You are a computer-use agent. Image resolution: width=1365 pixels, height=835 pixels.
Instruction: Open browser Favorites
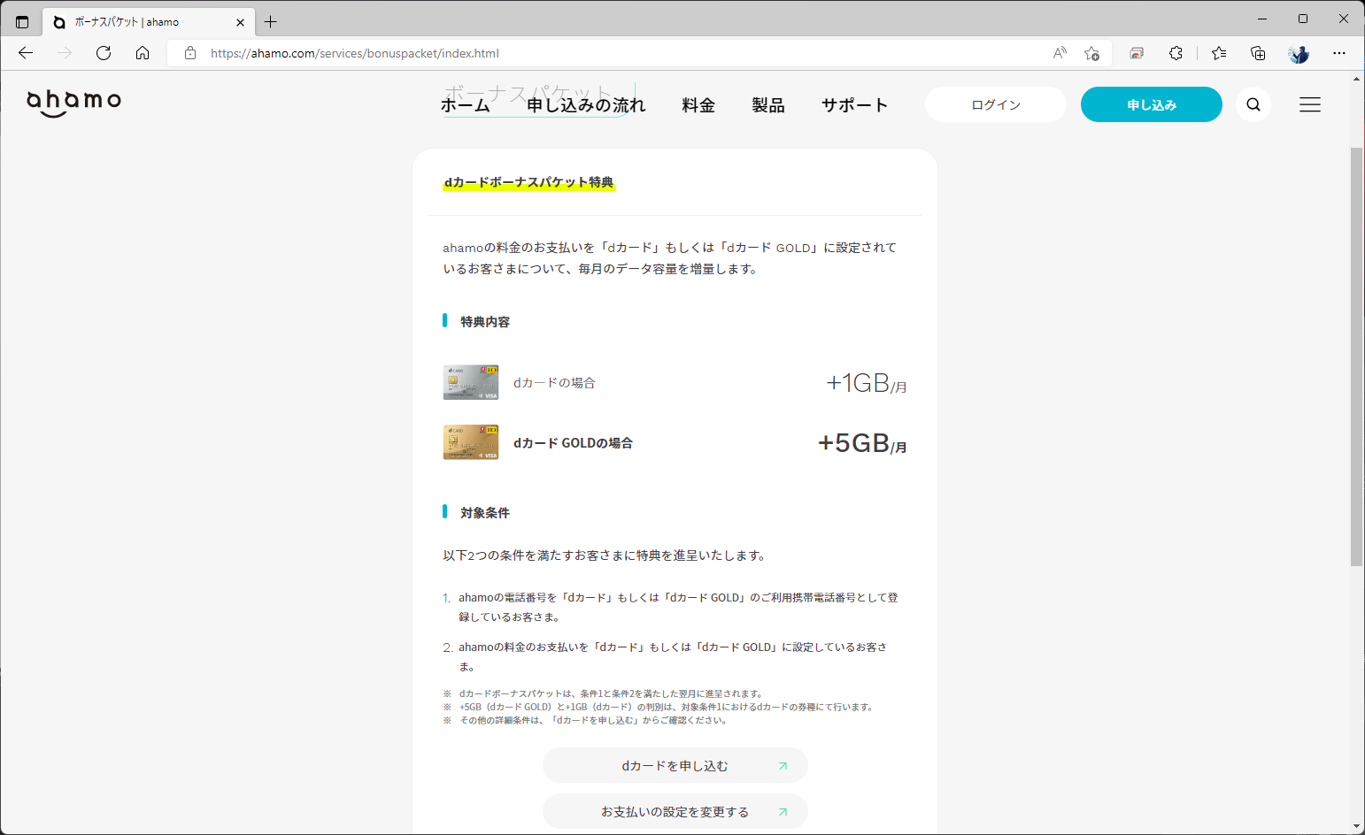[x=1219, y=53]
